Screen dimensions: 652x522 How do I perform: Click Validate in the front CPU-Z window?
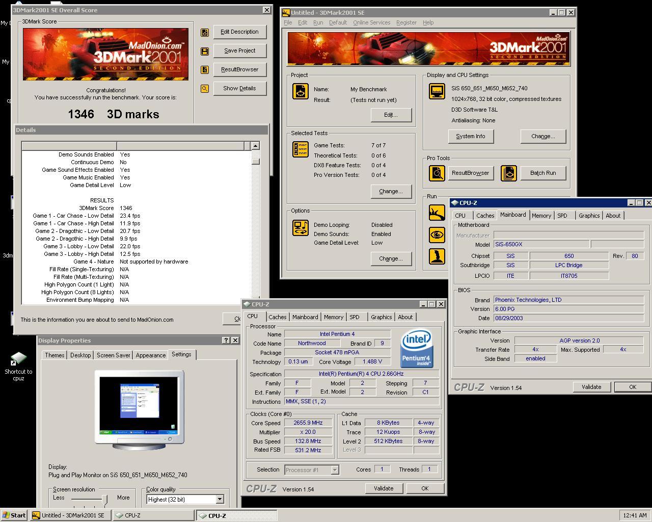[x=384, y=488]
